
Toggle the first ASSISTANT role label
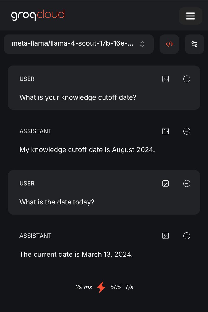[35, 131]
